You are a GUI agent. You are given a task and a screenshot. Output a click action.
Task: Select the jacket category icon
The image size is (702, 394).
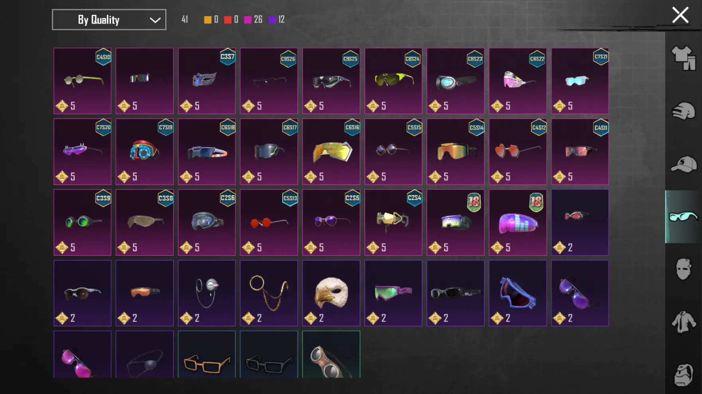click(683, 322)
